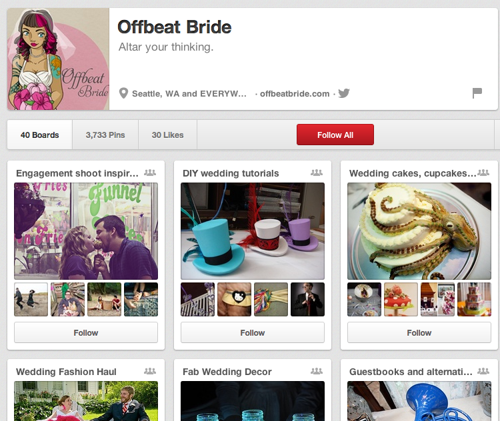
Task: Open the snow globe cake thumbnail
Action: [364, 299]
